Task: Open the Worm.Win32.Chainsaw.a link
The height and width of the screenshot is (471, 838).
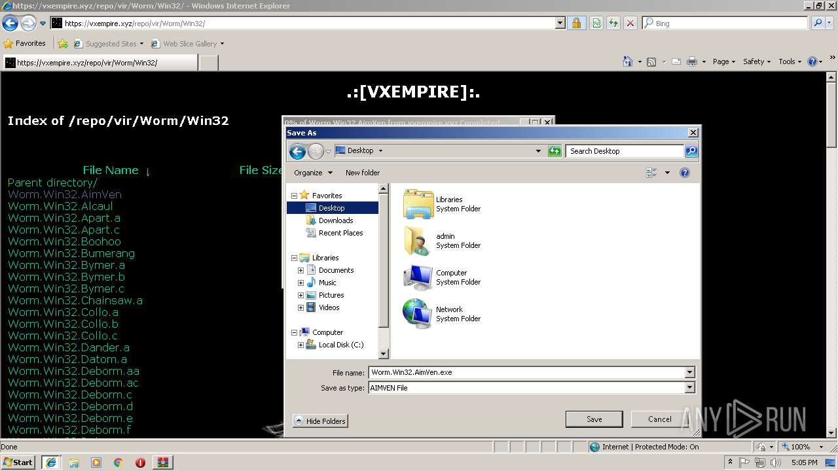Action: pyautogui.click(x=75, y=300)
